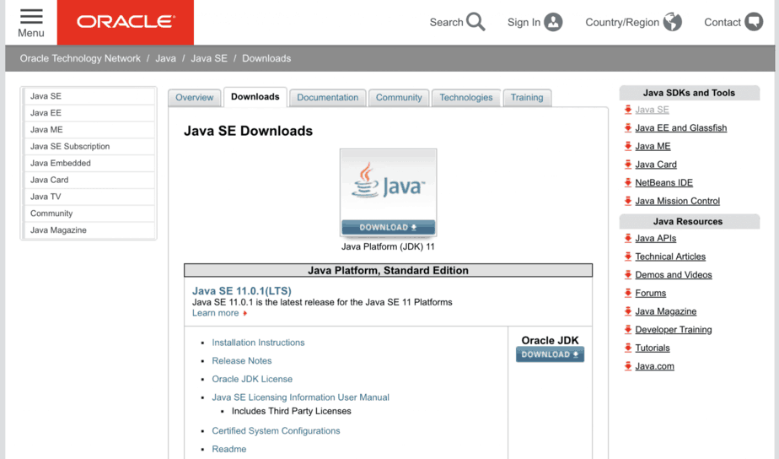
Task: Select Java EE in left sidebar
Action: click(x=89, y=113)
